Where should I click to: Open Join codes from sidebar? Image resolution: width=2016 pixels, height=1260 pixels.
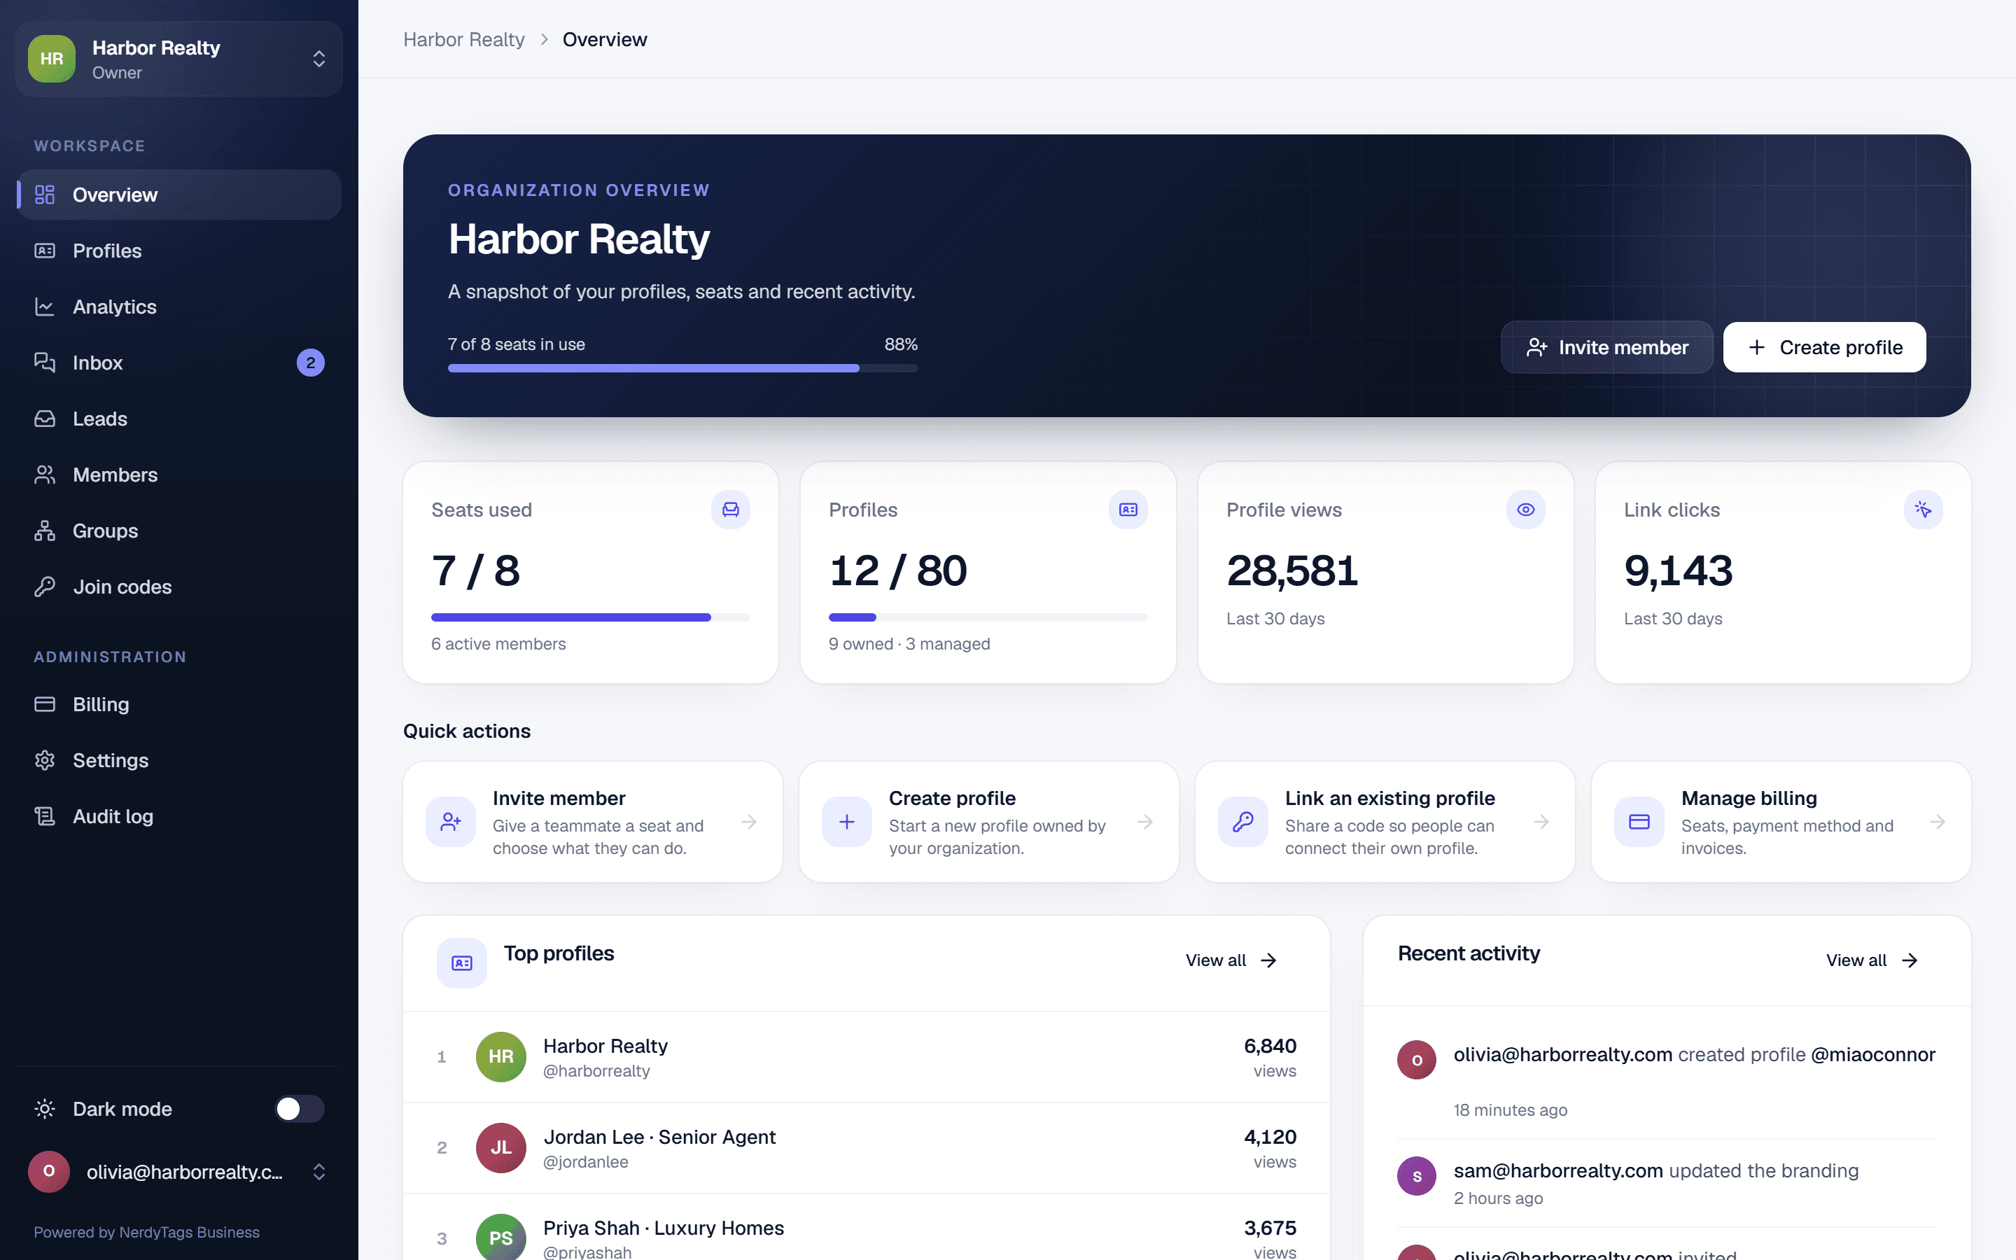pos(179,587)
